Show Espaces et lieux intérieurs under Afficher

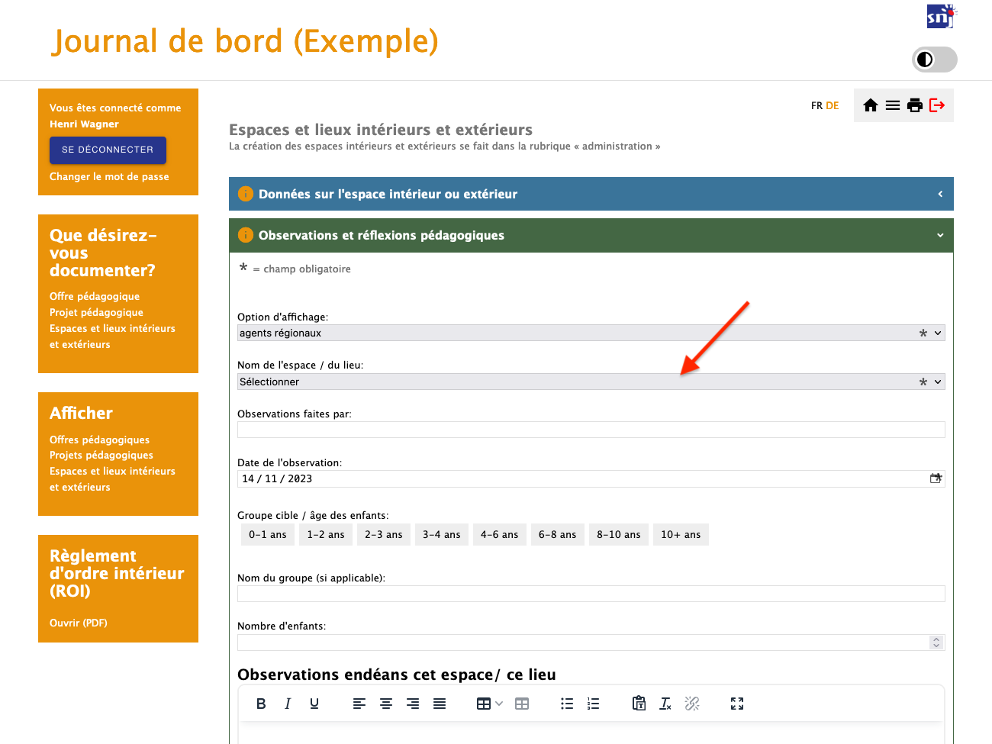tap(112, 479)
